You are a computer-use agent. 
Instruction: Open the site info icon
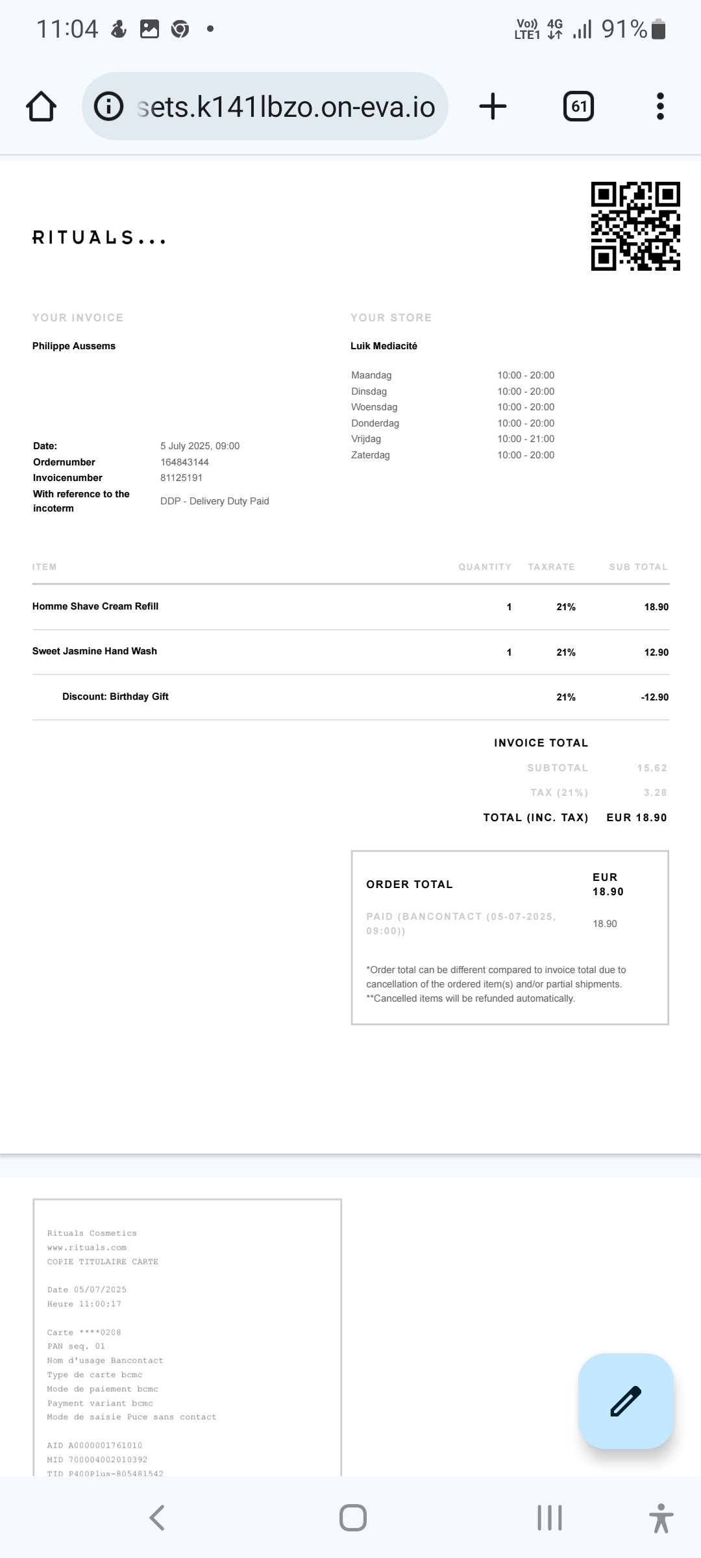coord(108,106)
